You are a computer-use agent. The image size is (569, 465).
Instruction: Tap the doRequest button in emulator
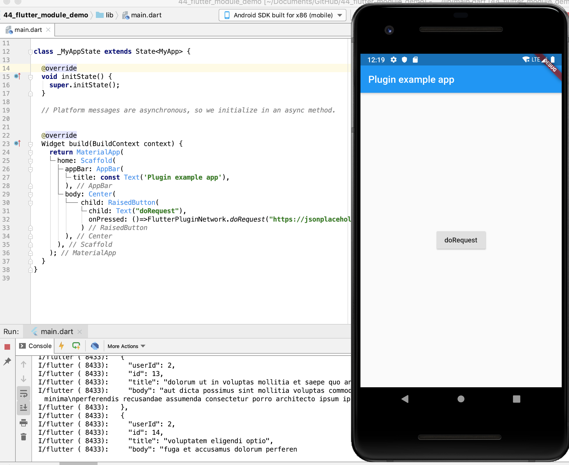(461, 240)
